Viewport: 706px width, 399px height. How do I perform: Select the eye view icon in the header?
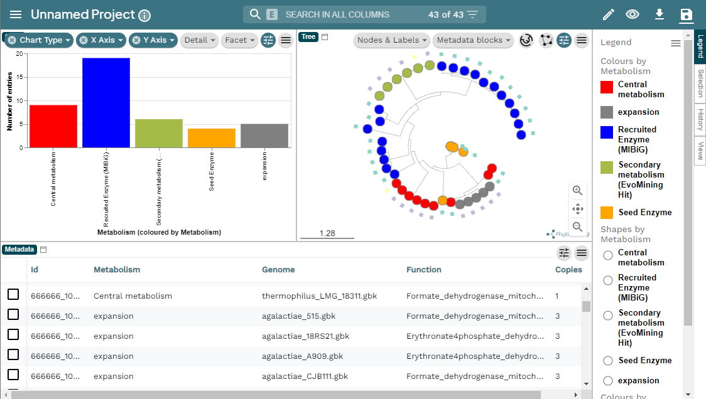(x=633, y=13)
